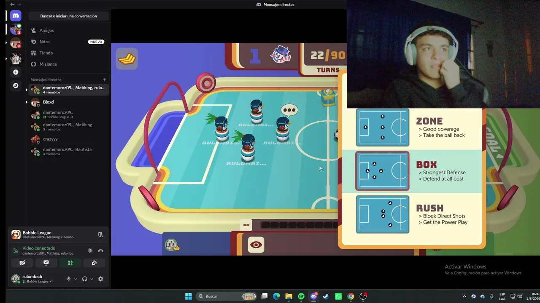Open Steam from the taskbar
This screenshot has height=303, width=540.
tap(326, 296)
